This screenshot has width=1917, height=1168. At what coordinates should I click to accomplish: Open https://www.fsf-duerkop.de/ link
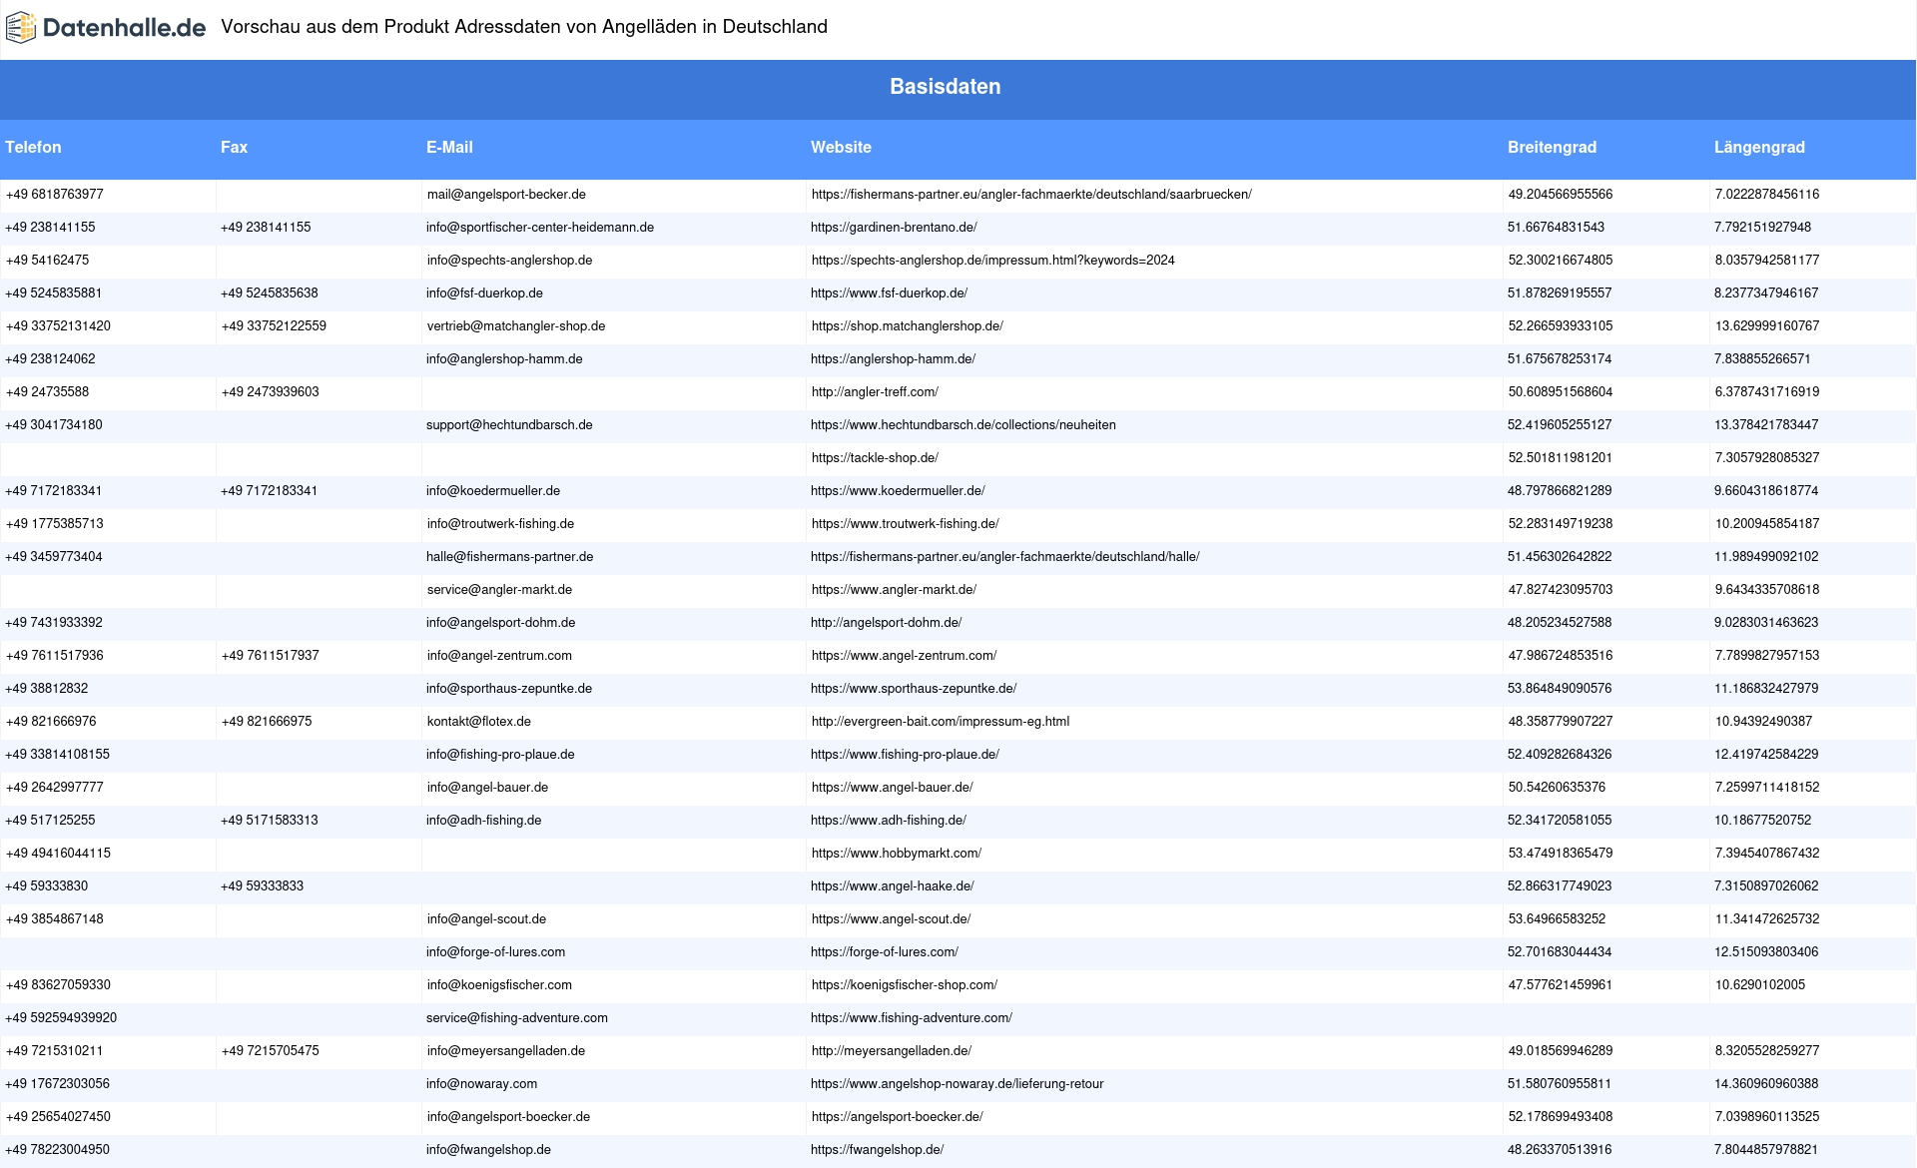(889, 293)
